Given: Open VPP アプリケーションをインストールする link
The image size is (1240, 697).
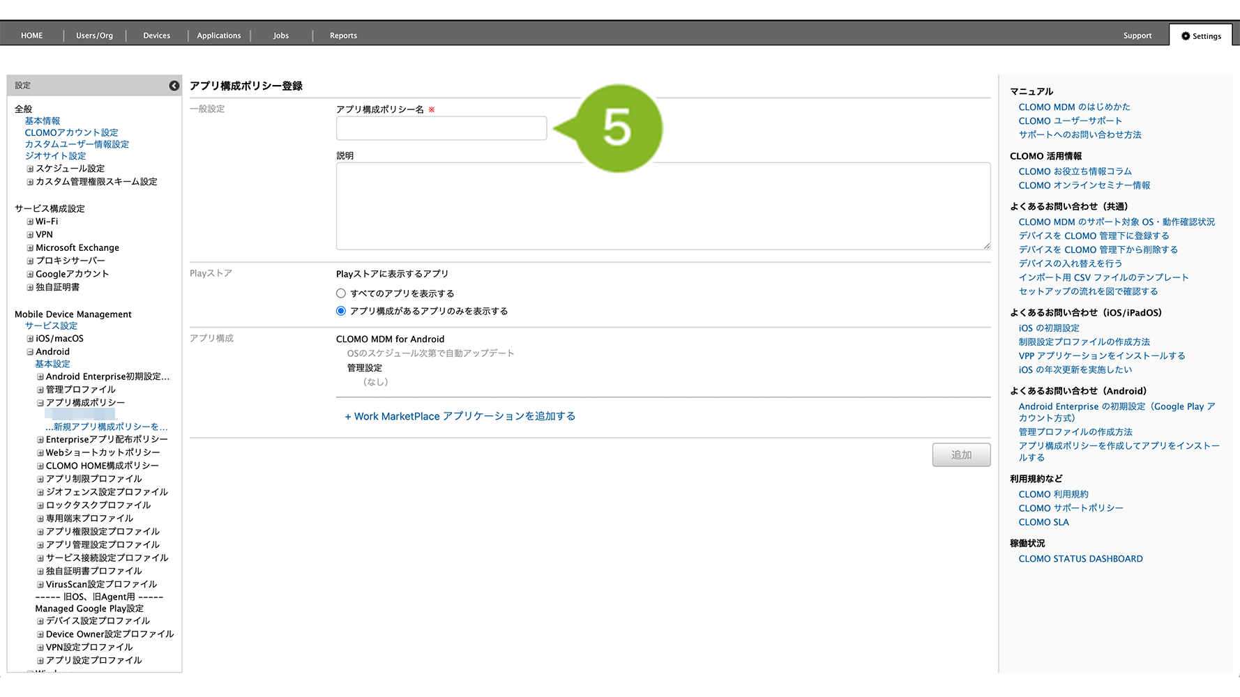Looking at the screenshot, I should [x=1102, y=356].
